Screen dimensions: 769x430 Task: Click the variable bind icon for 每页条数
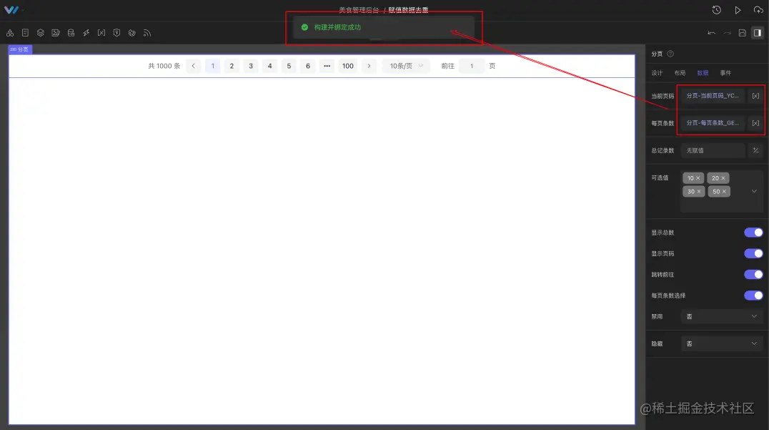755,123
